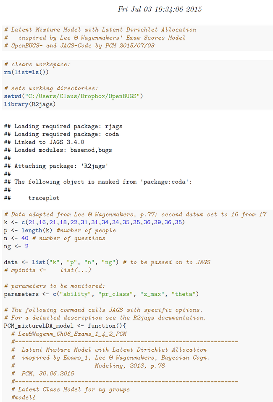Viewport: 273px width, 402px height.
Task: Click the library(R2jags) line
Action: point(30,104)
